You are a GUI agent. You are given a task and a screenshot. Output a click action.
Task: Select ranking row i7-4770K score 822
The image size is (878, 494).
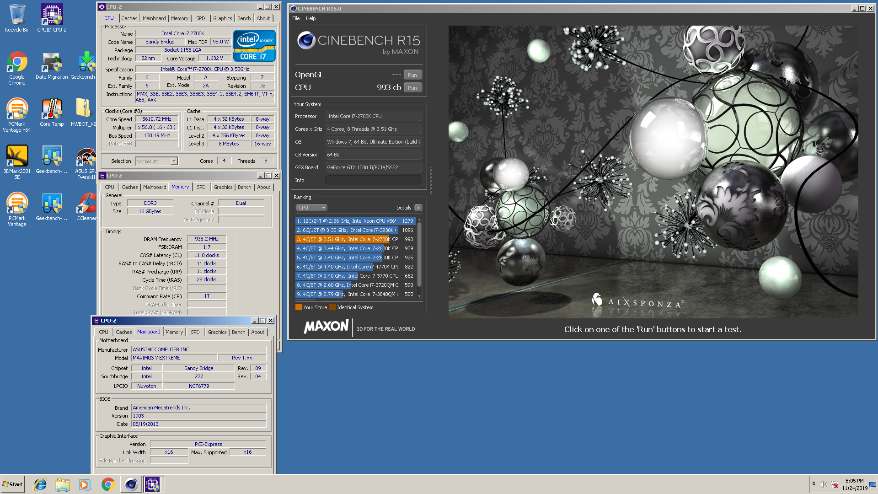355,267
